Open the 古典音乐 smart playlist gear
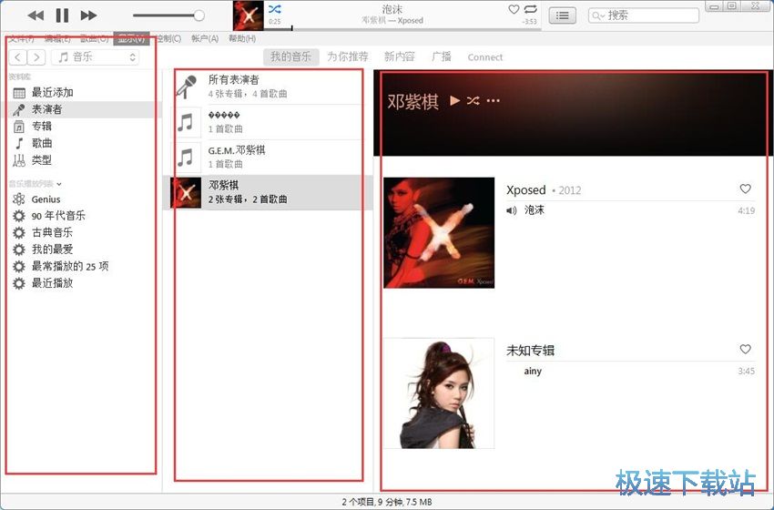The height and width of the screenshot is (510, 774). [19, 232]
